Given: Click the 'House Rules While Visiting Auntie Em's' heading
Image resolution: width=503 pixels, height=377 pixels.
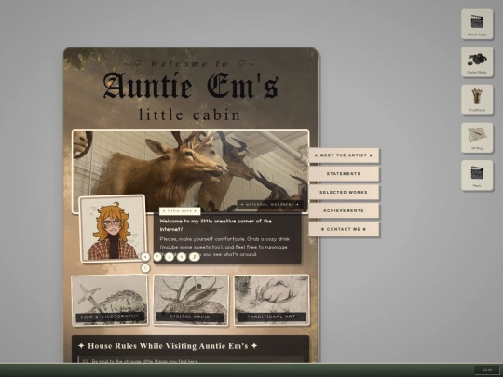Looking at the screenshot, I should 168,346.
